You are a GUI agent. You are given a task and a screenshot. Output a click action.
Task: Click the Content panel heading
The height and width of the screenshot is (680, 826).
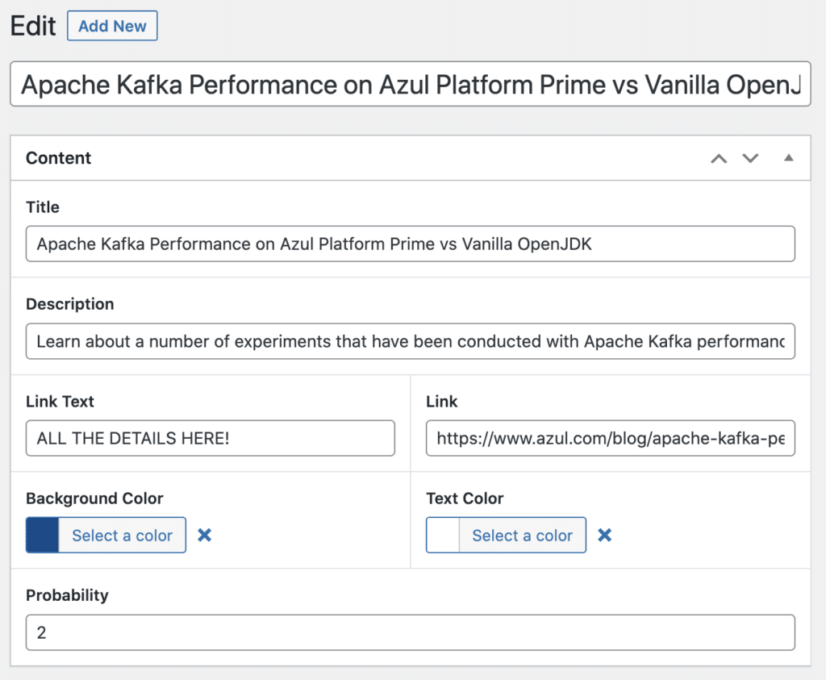58,158
